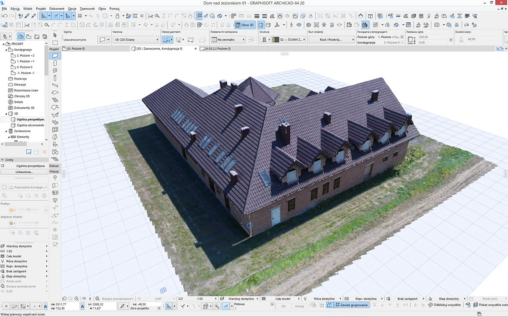The image size is (508, 317).
Task: Select the Arrow selection tool
Action: click(55, 35)
